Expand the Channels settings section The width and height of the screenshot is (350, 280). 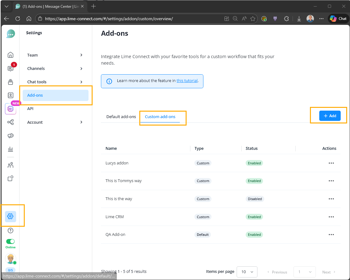(55, 68)
